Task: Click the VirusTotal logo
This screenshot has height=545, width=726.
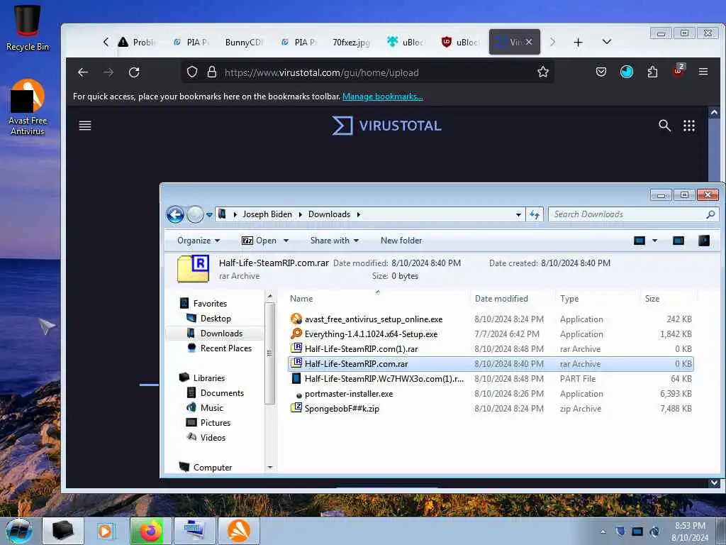Action: click(386, 126)
